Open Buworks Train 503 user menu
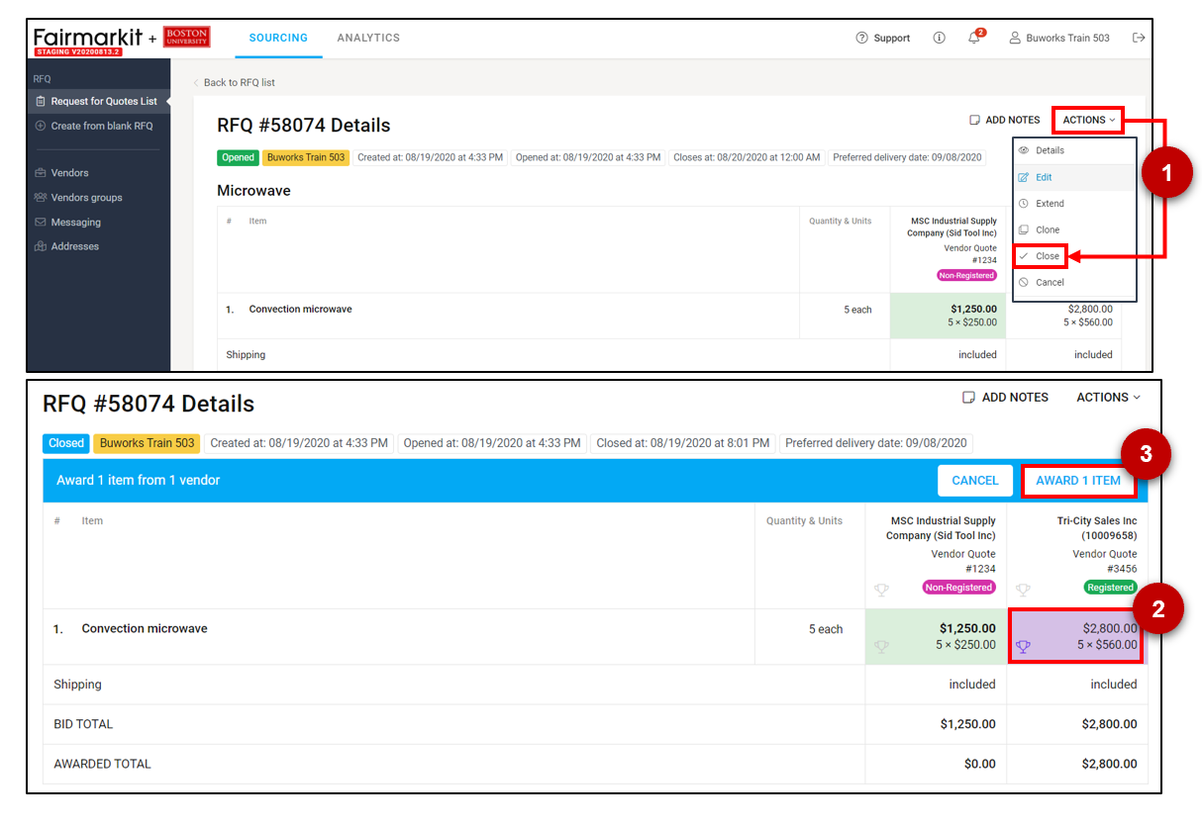The width and height of the screenshot is (1202, 826). pos(1059,38)
